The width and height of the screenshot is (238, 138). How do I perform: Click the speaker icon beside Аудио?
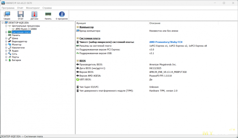click(10, 51)
